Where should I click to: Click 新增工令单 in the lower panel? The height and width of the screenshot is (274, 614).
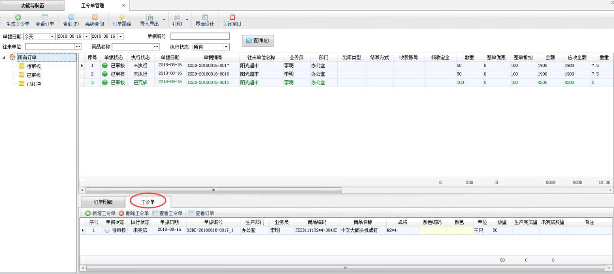click(x=100, y=213)
